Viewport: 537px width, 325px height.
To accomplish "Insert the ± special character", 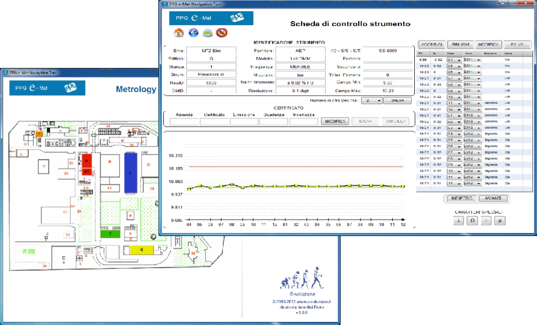I will [x=459, y=221].
